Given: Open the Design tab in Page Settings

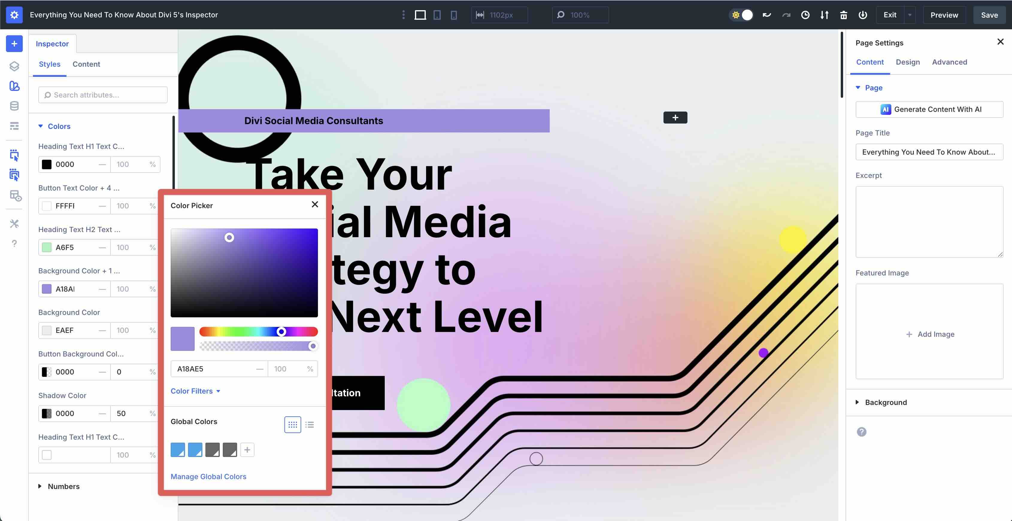Looking at the screenshot, I should pyautogui.click(x=908, y=62).
